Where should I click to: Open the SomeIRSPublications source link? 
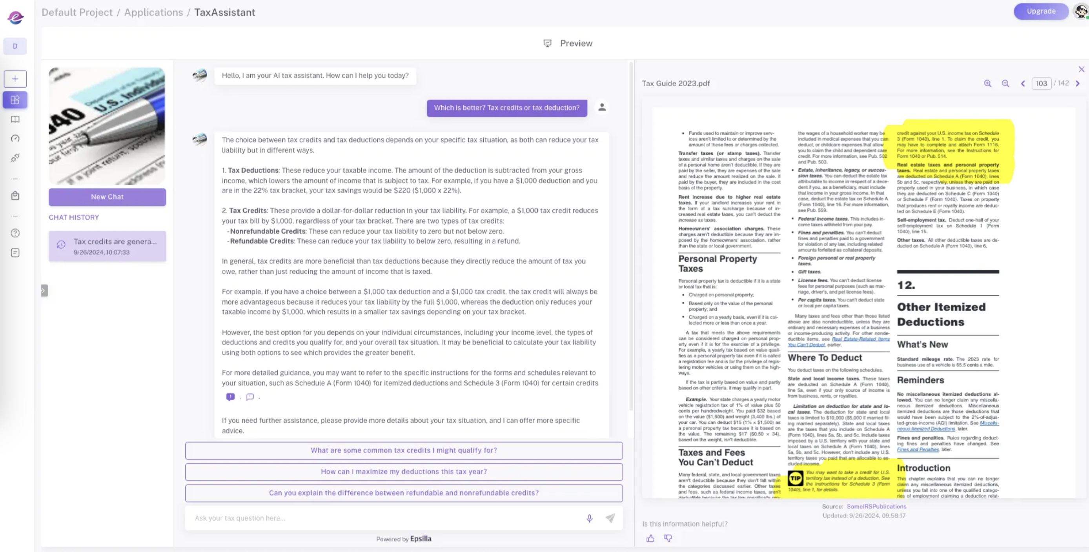click(876, 507)
